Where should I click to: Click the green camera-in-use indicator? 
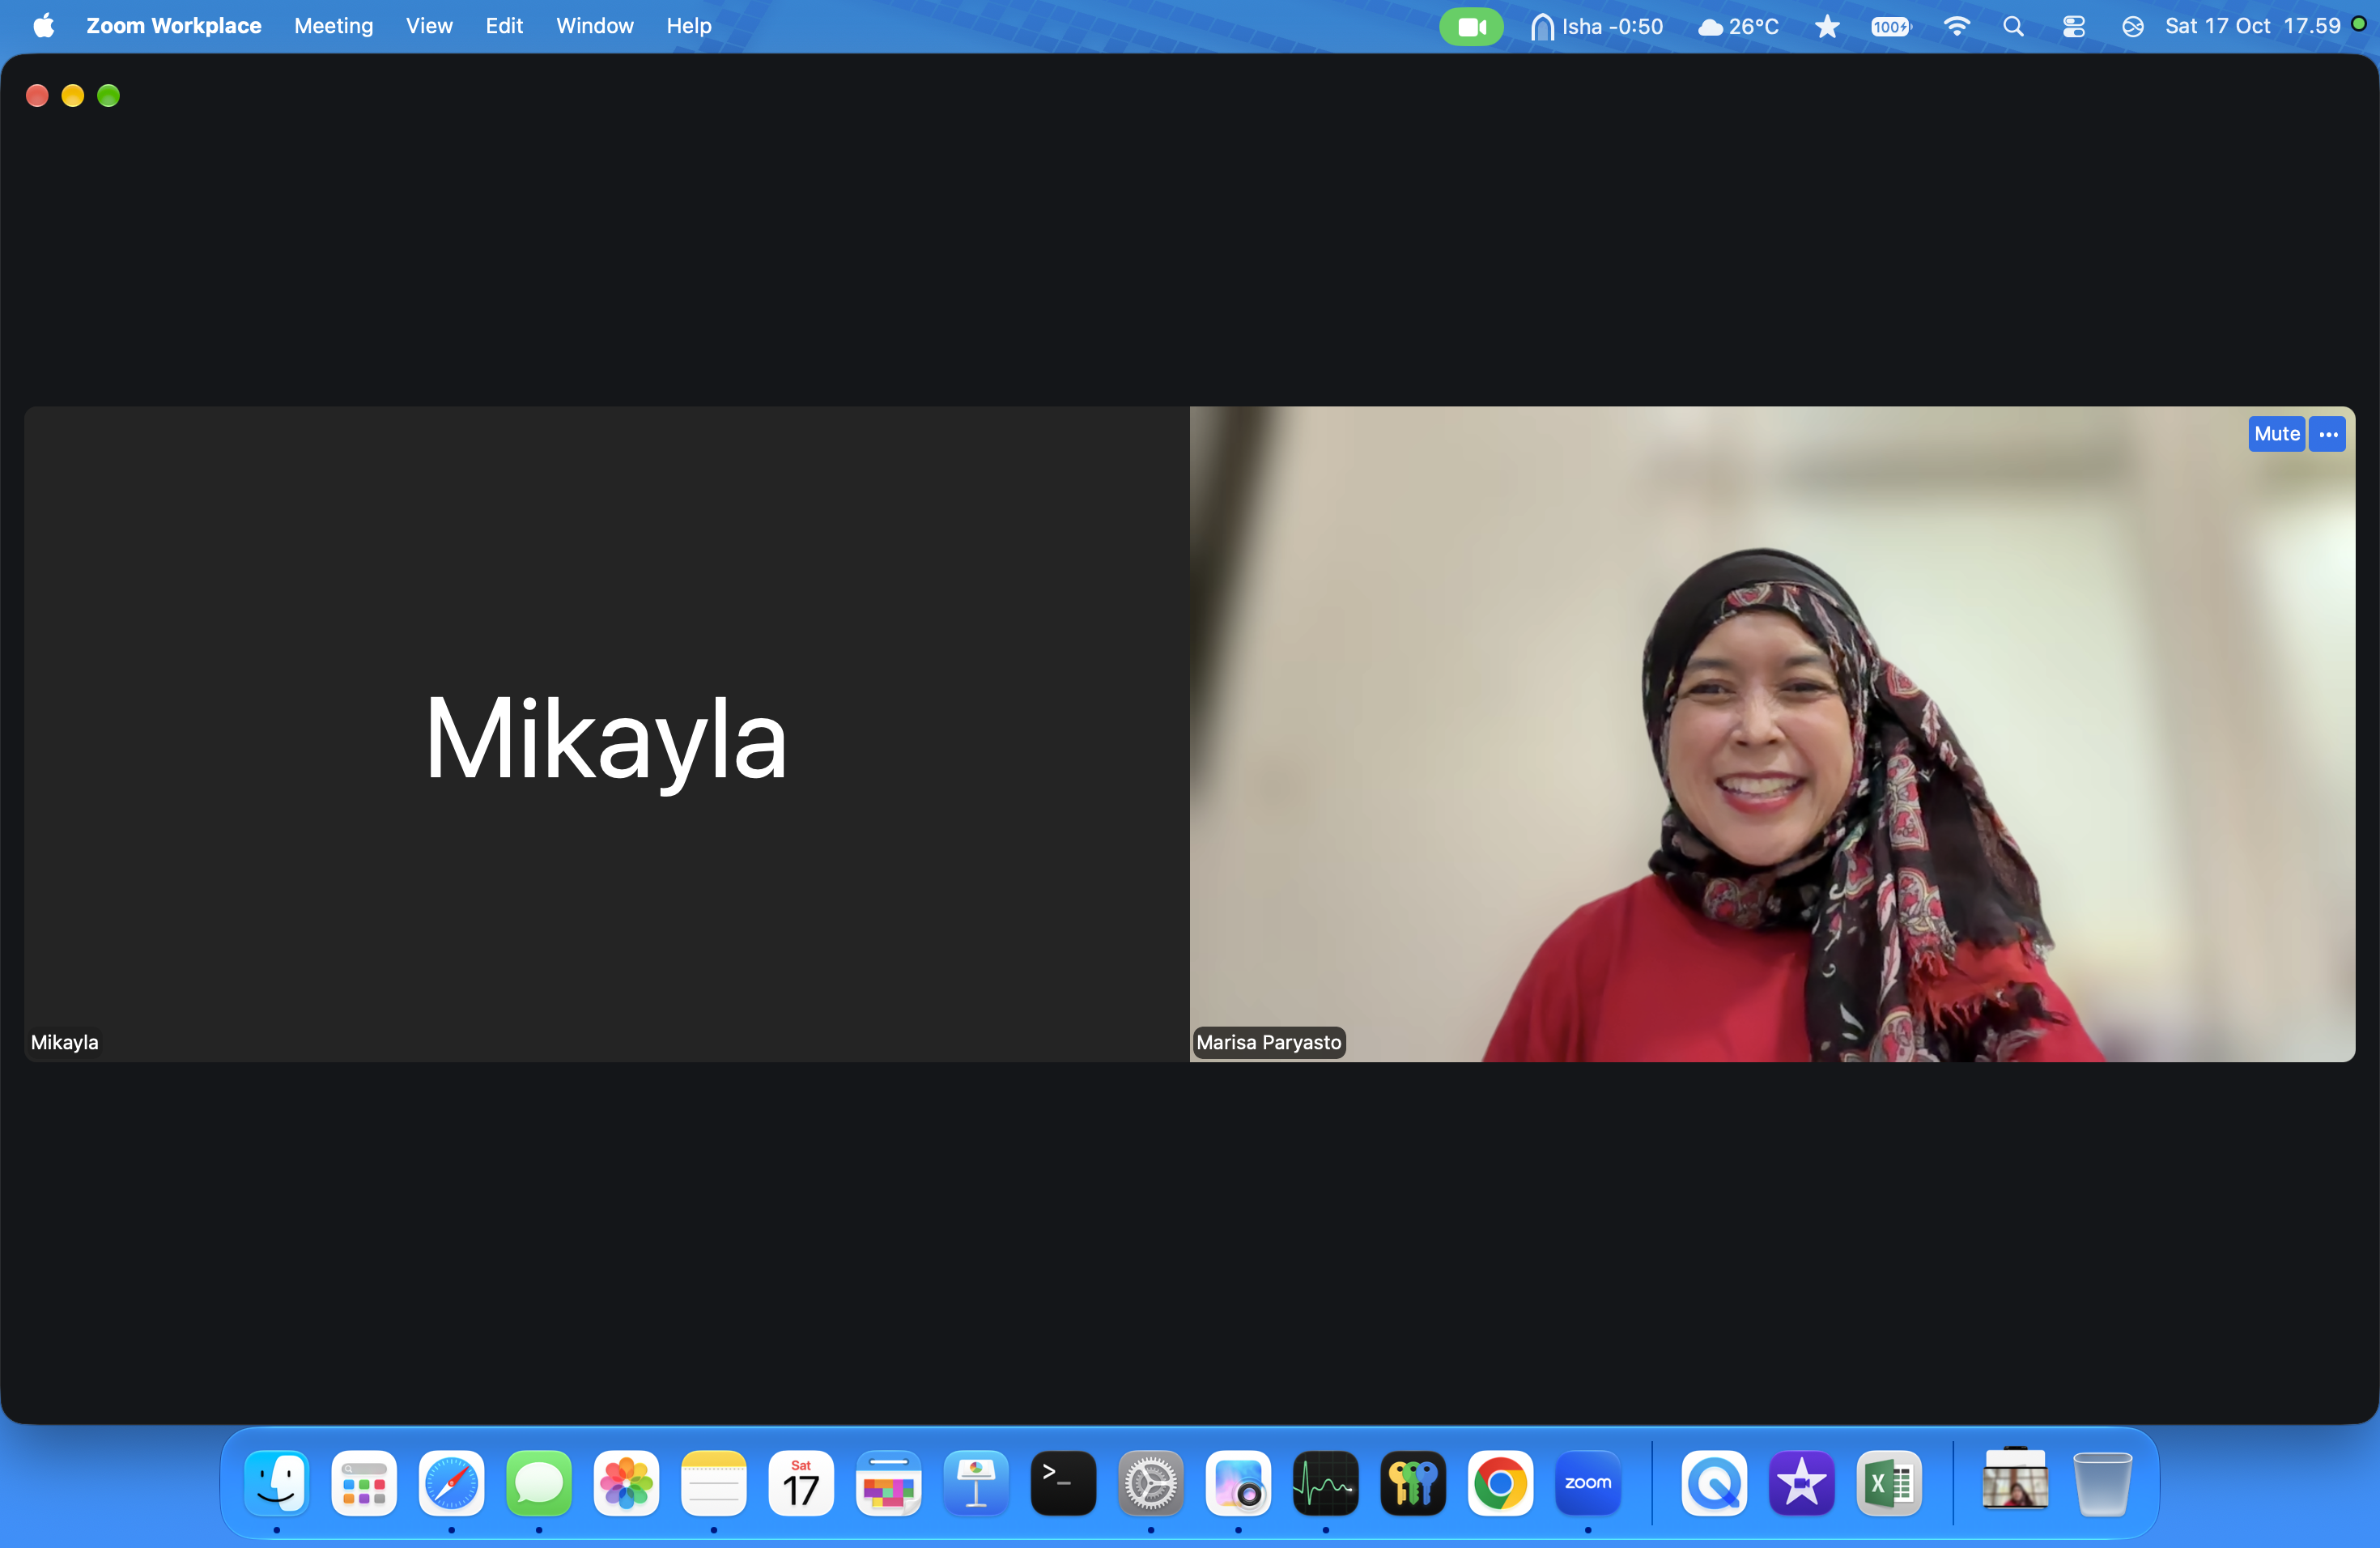[x=1471, y=27]
